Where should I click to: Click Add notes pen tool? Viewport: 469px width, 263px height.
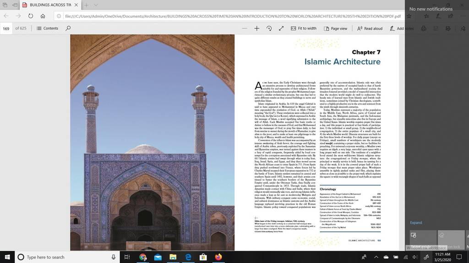[x=401, y=28]
